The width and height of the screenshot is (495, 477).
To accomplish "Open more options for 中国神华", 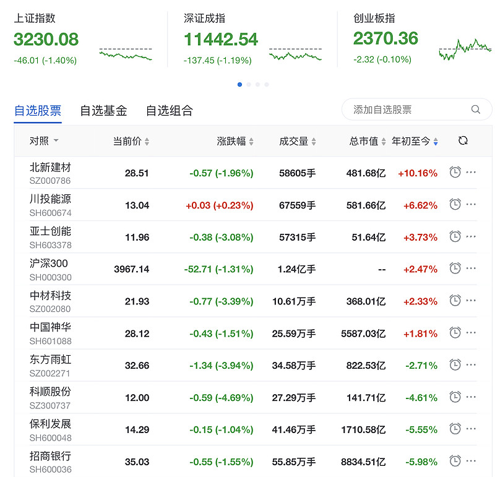I will click(471, 333).
